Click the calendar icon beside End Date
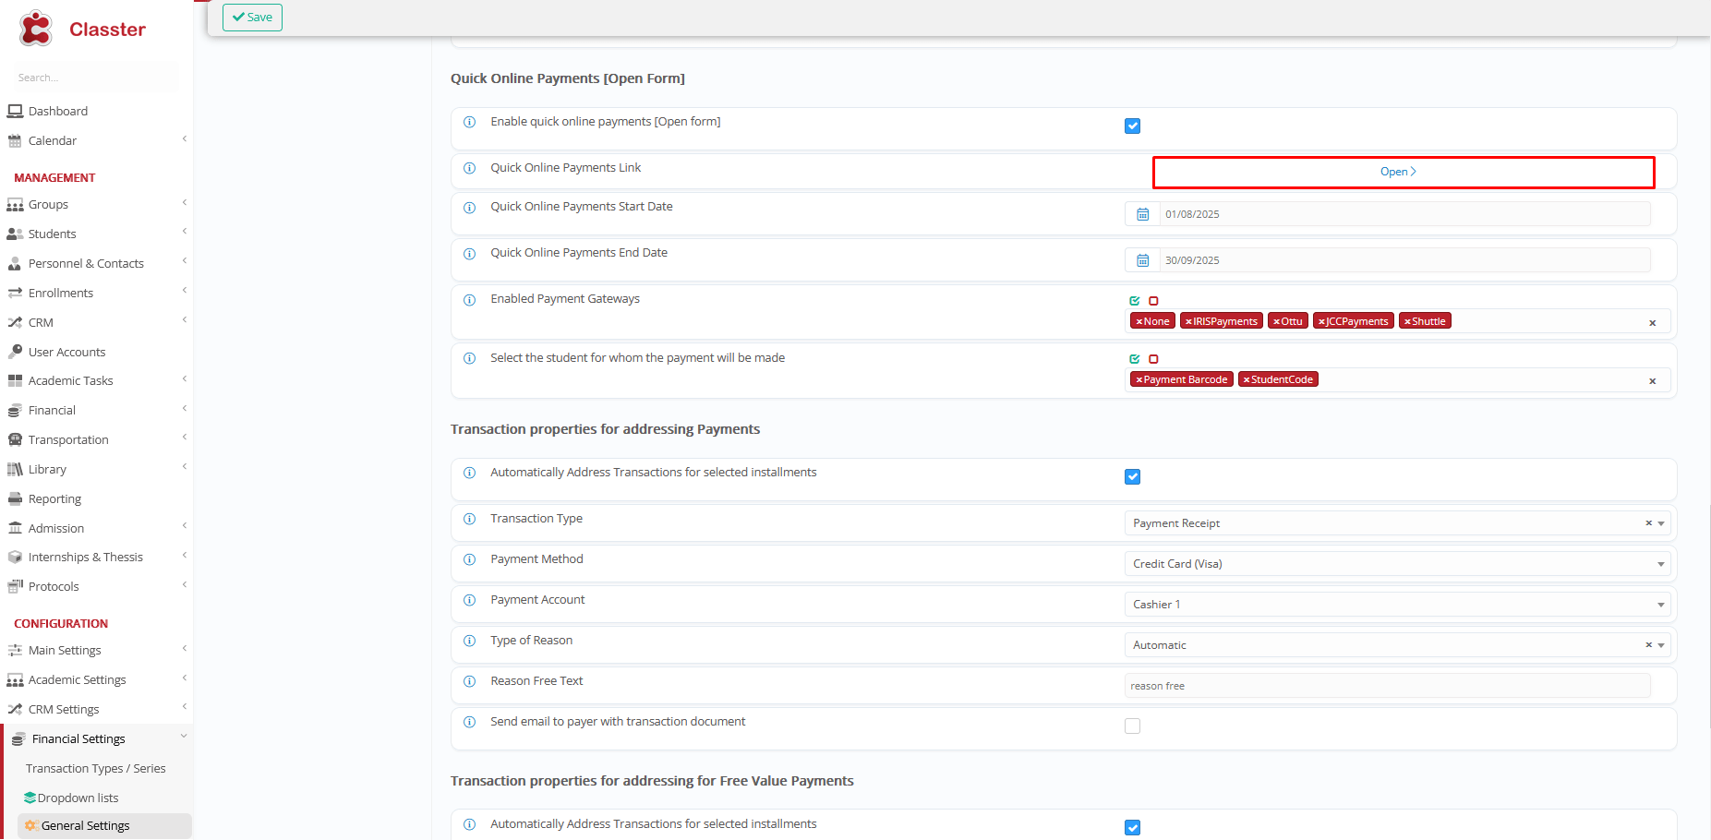 click(x=1142, y=260)
